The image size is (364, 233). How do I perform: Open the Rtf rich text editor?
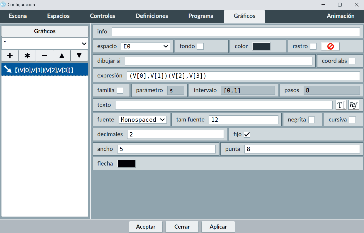tap(354, 105)
